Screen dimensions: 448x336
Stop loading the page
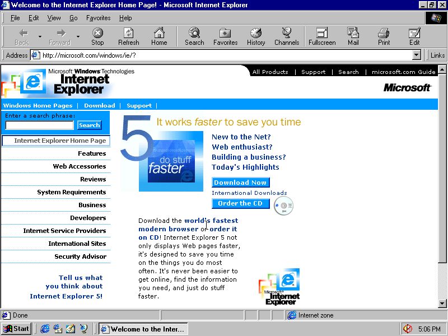coord(97,37)
